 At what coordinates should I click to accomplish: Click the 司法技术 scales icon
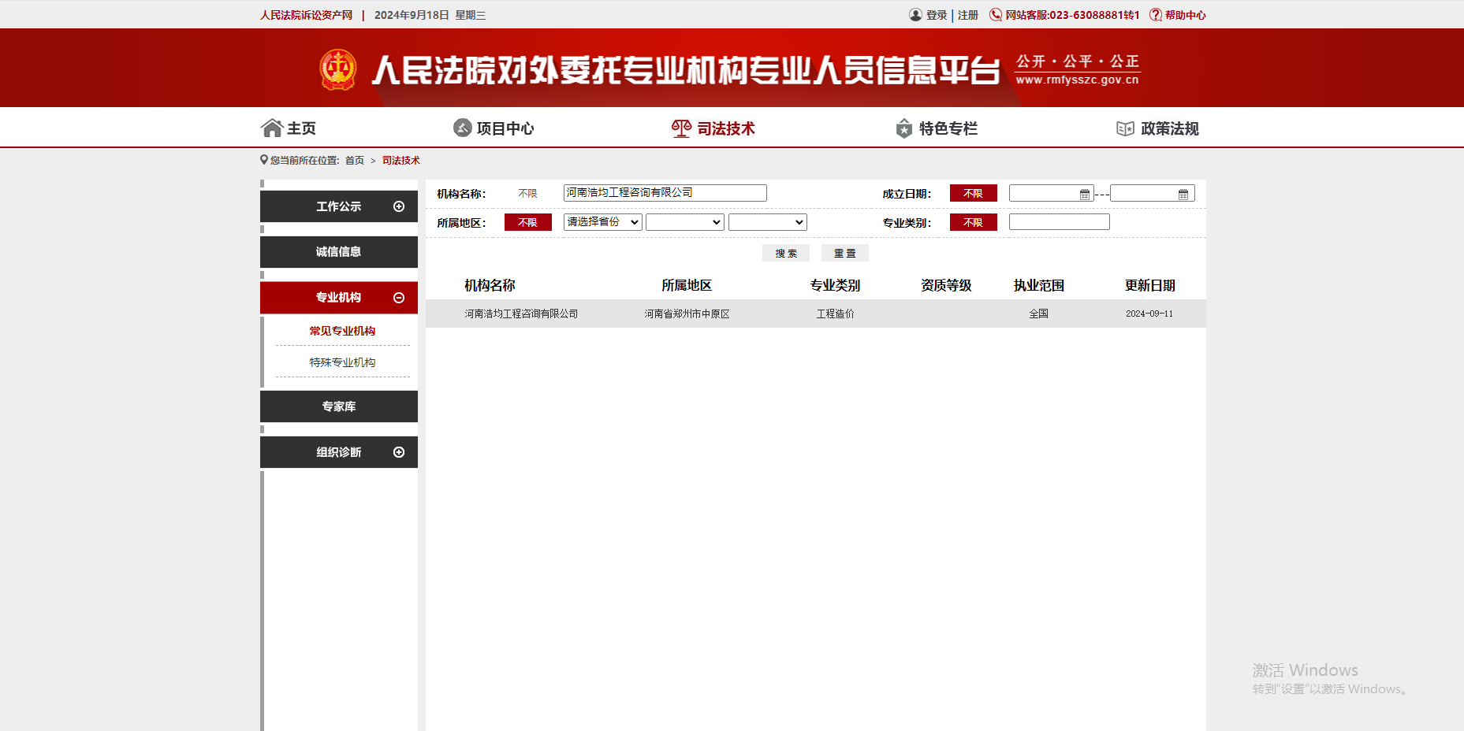[680, 127]
